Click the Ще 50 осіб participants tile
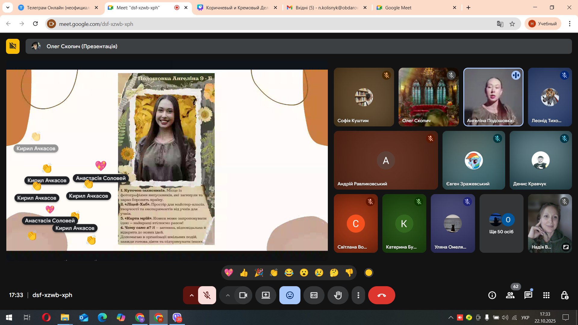 click(x=501, y=223)
